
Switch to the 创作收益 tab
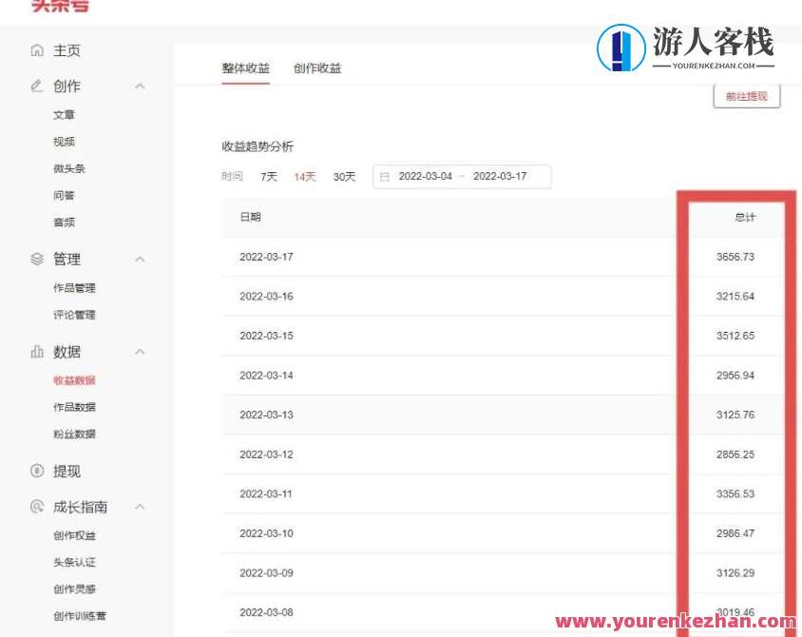click(x=317, y=68)
